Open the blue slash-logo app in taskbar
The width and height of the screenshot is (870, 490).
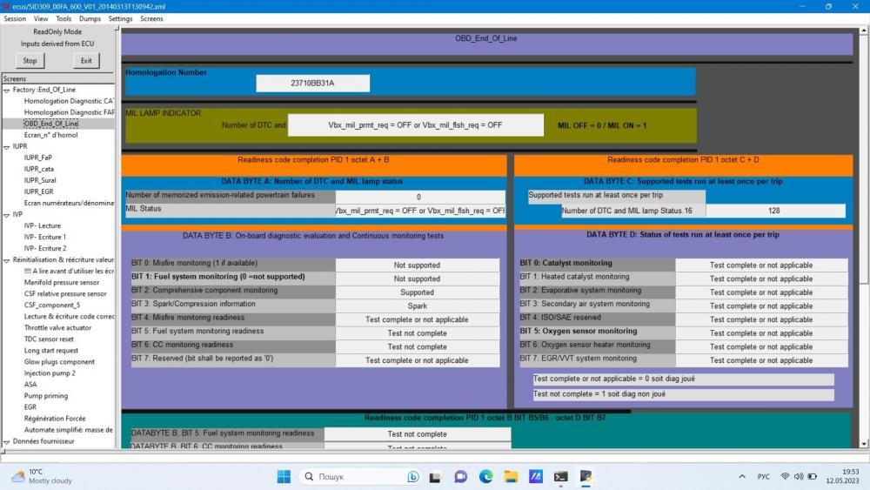coord(536,477)
